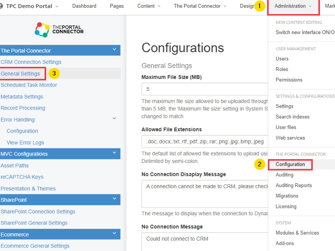335x251 pixels.
Task: Click the Maximum File Size input field
Action: click(205, 89)
